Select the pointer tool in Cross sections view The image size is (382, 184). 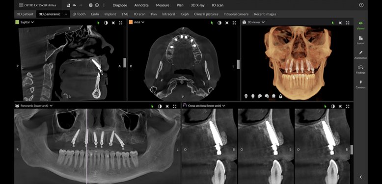click(326, 106)
